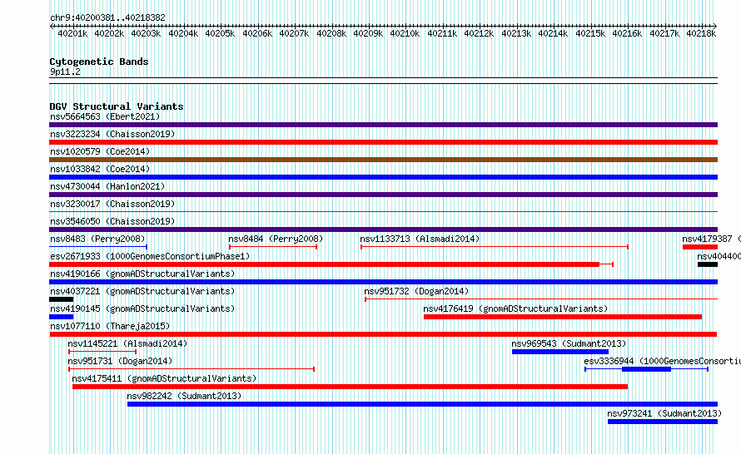Click the nsv951731 (Dogan2014) label
The width and height of the screenshot is (741, 454).
tap(120, 361)
